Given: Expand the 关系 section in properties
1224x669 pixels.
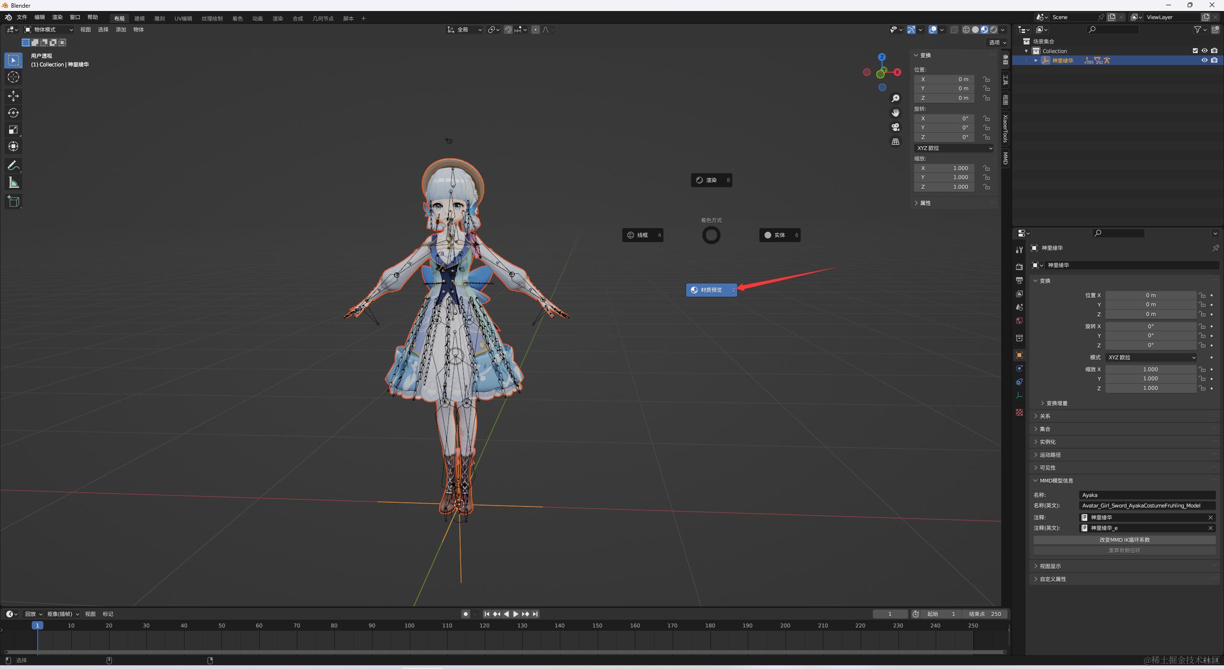Looking at the screenshot, I should click(1045, 416).
